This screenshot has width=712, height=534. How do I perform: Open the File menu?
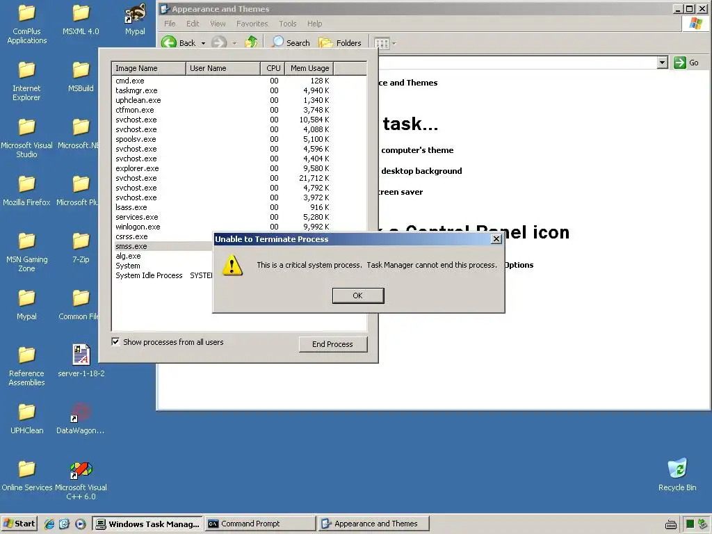coord(170,24)
